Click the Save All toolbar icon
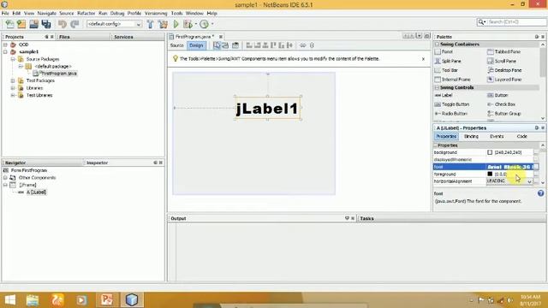548x308 pixels. pyautogui.click(x=46, y=24)
